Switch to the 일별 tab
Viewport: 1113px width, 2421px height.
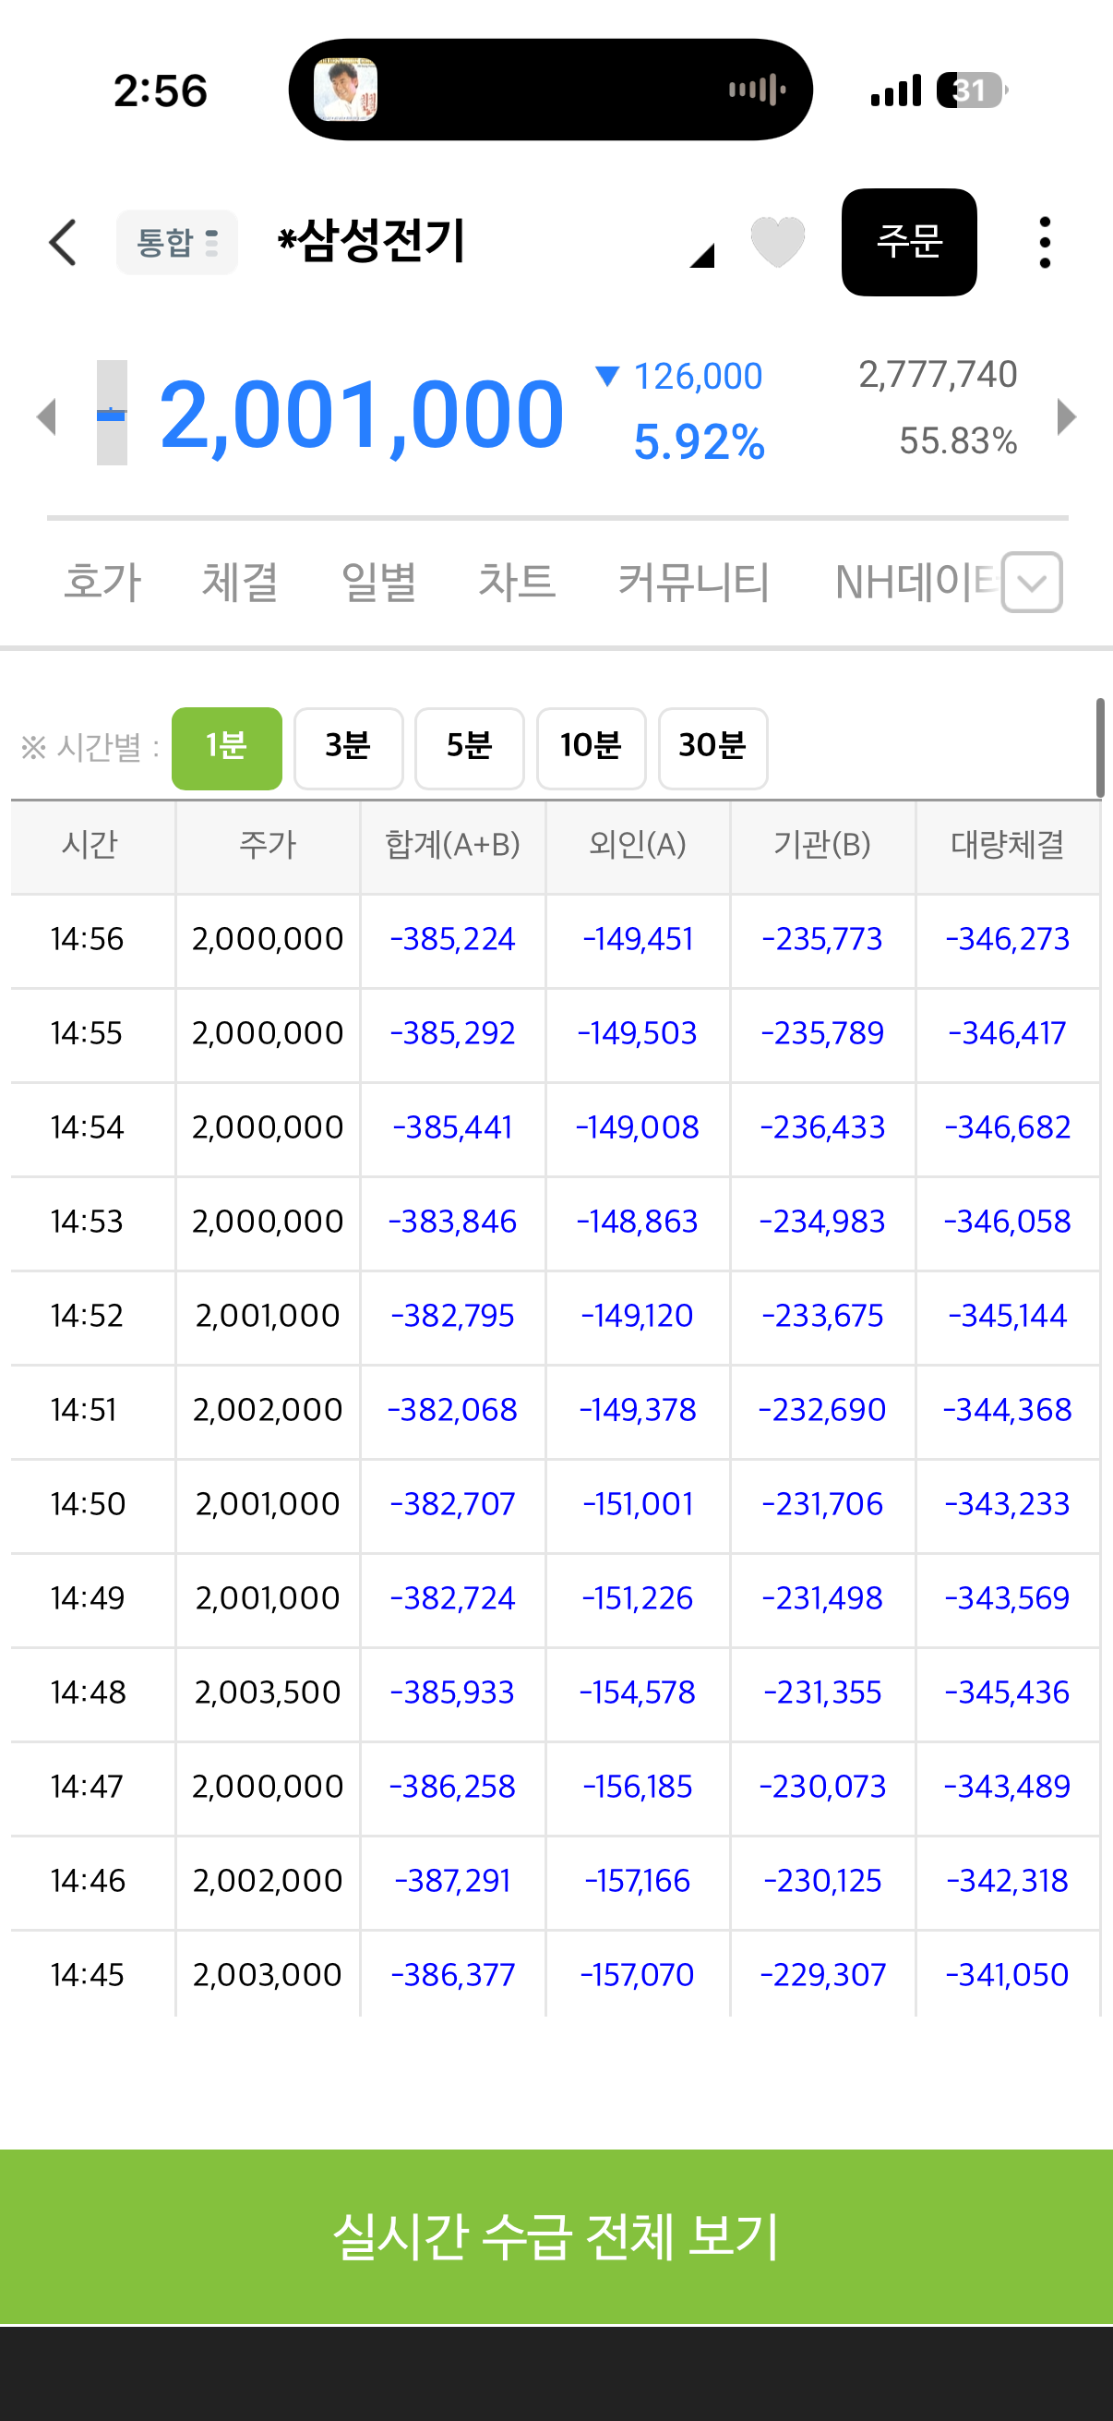click(x=378, y=581)
